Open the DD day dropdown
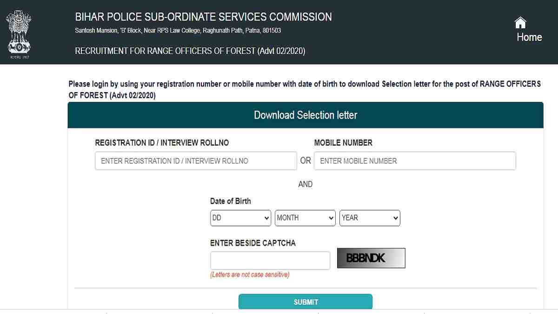 pos(240,218)
